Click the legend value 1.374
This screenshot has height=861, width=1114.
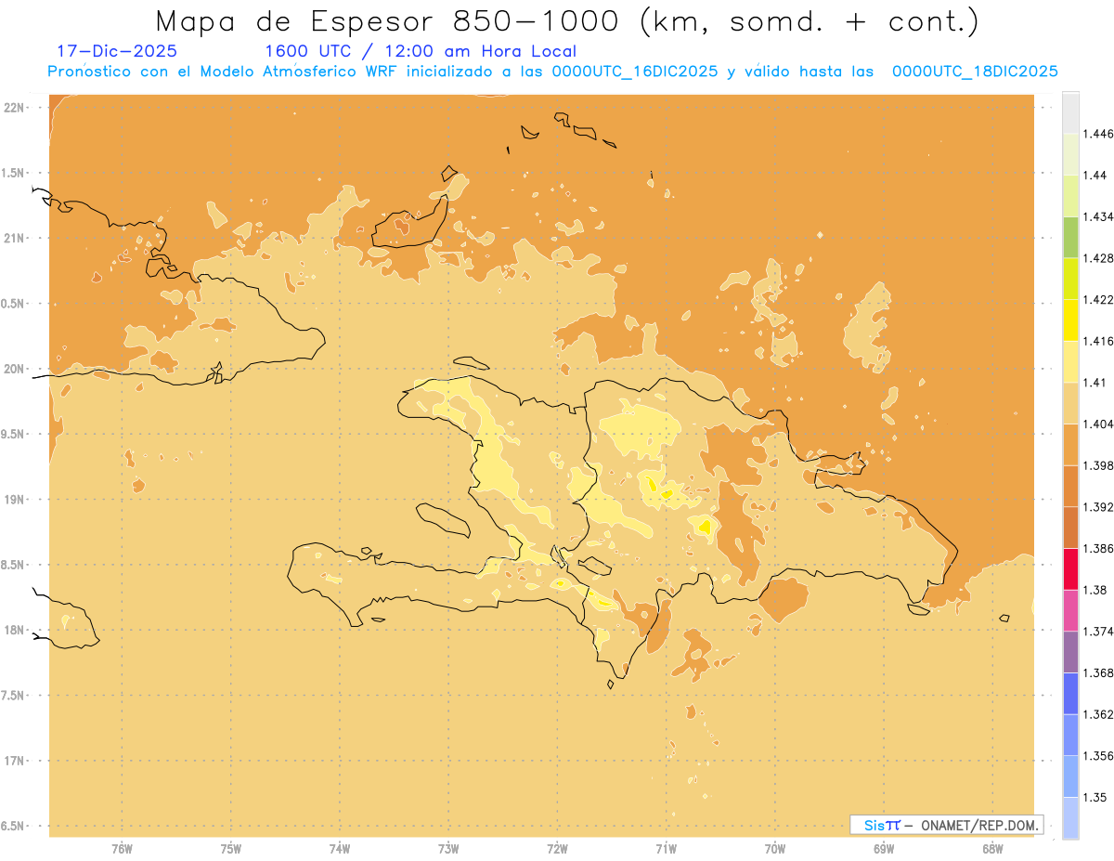pyautogui.click(x=1099, y=632)
